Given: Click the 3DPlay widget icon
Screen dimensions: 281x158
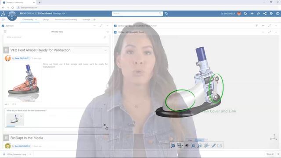Looking at the screenshot, I should 115,32.
